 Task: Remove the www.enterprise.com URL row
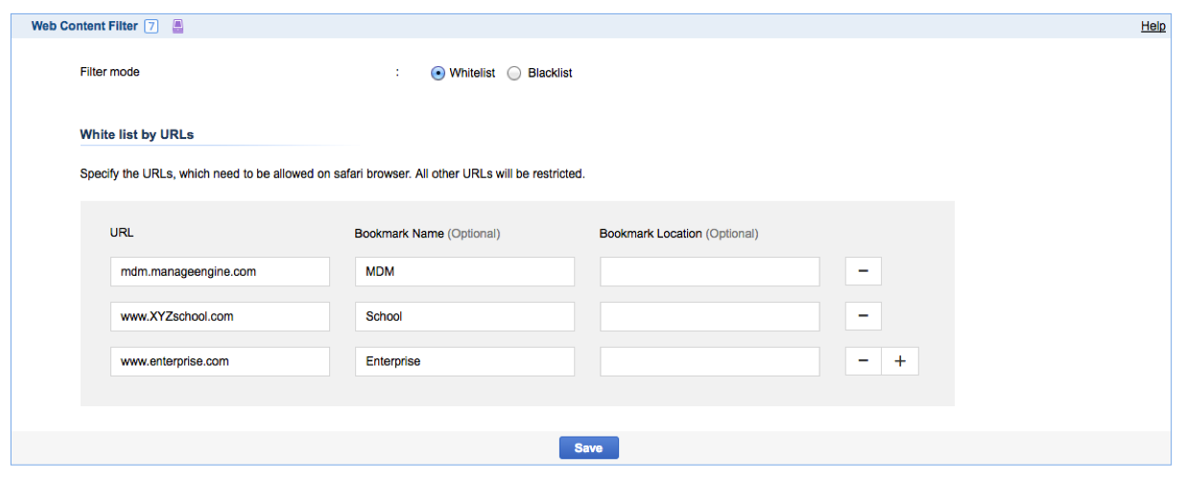(x=863, y=361)
